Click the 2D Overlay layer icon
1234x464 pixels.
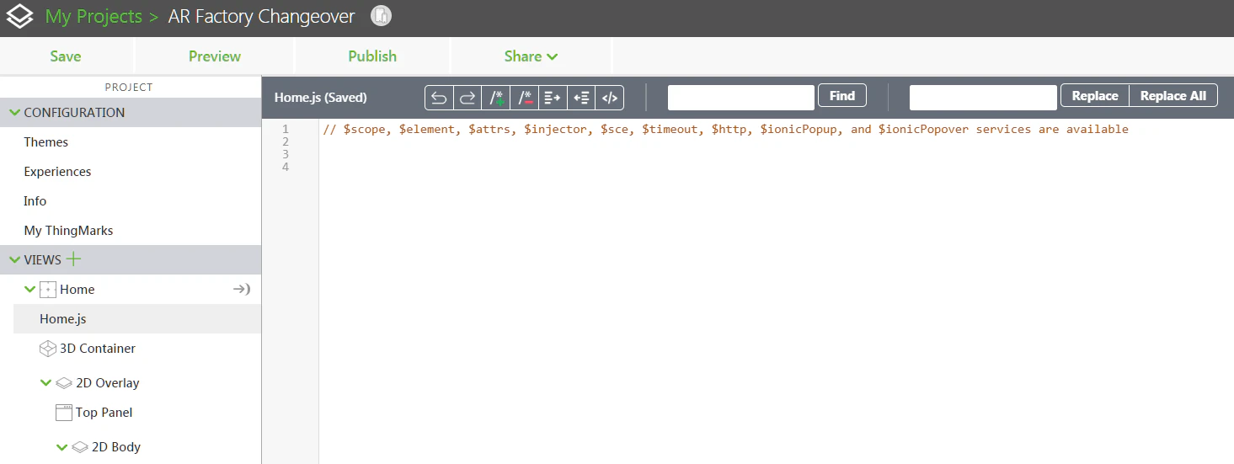[x=64, y=383]
